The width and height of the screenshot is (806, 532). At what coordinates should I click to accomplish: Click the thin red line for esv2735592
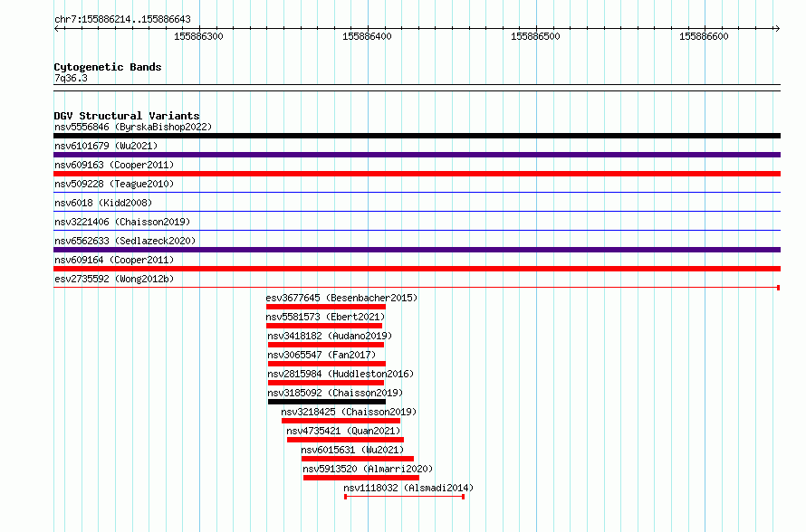click(x=416, y=288)
